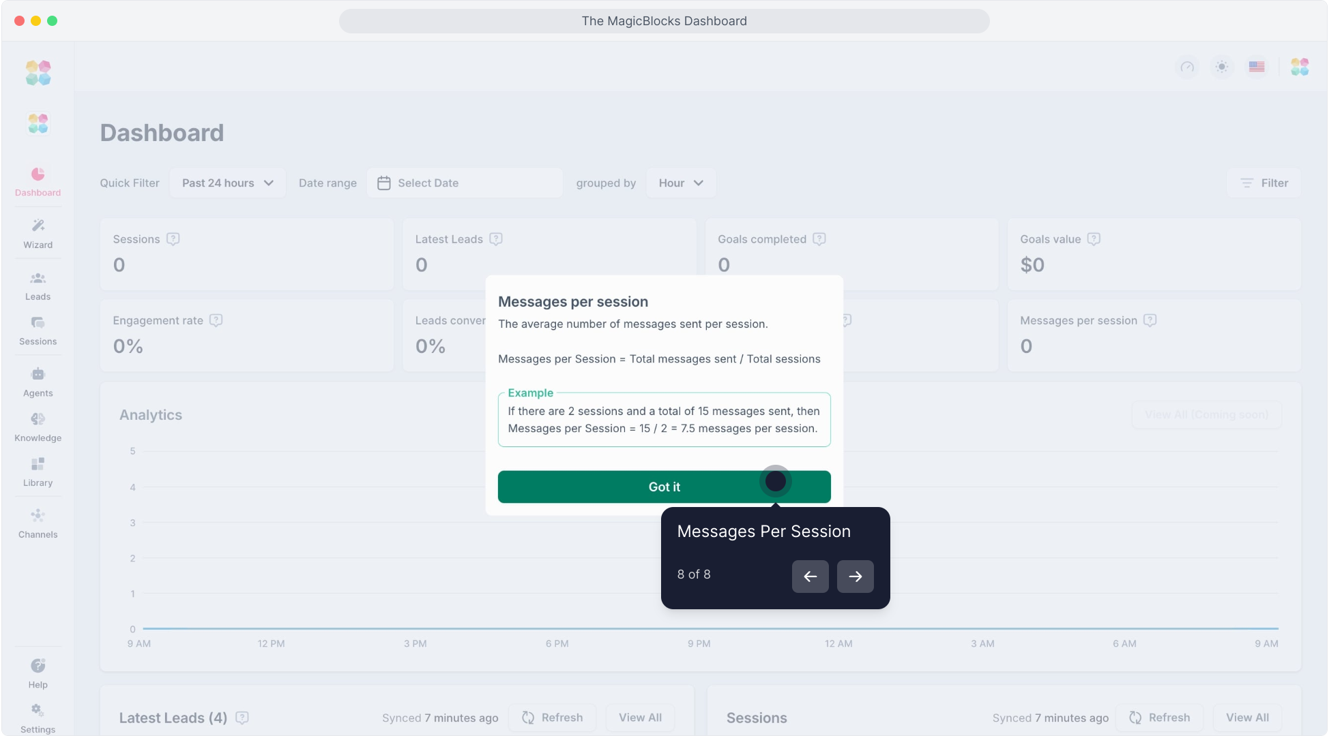Click the Sessions help question icon
The width and height of the screenshot is (1329, 736).
pos(173,239)
